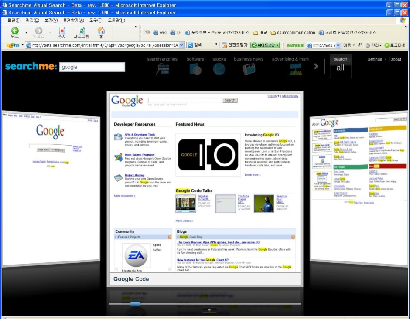Open the address bar URL dropdown
410x319 pixels.
(181, 45)
